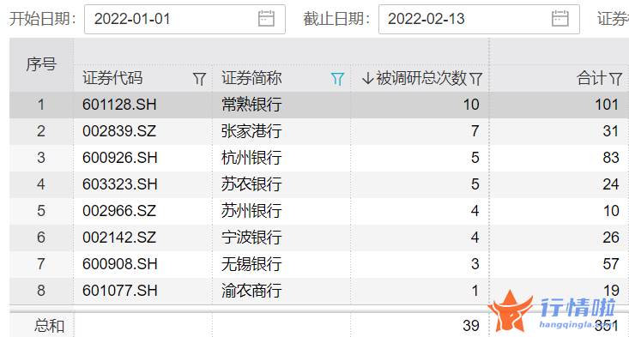Select stock name 苏农银行

click(251, 184)
